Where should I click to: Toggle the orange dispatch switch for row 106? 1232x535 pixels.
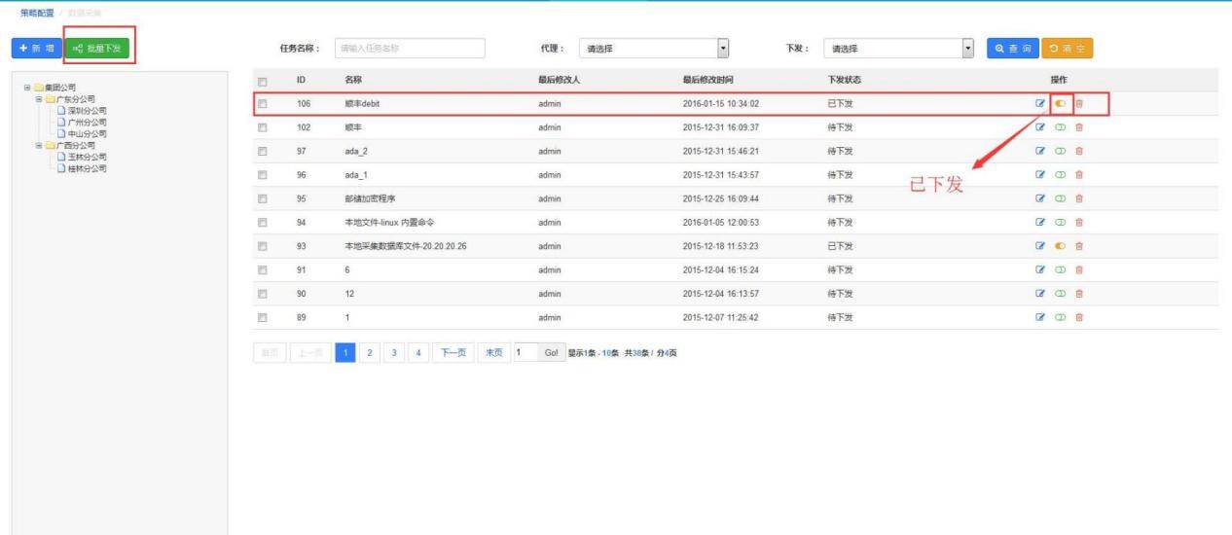(1060, 103)
